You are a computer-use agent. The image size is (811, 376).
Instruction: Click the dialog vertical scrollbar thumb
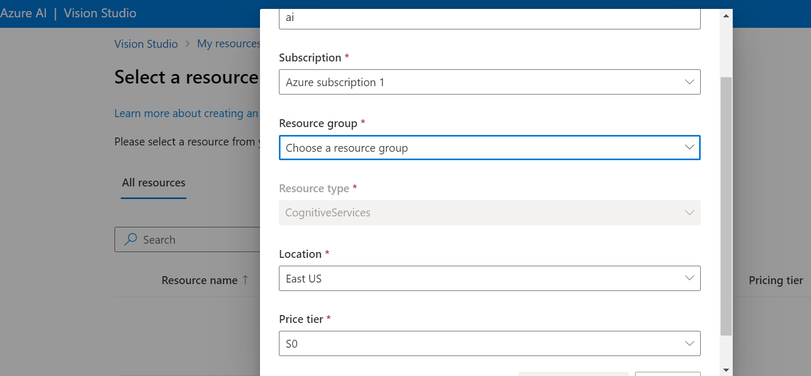tap(726, 206)
